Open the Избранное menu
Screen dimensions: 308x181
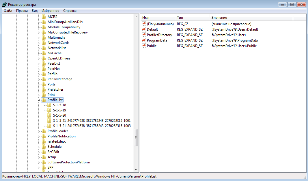(x=50, y=11)
